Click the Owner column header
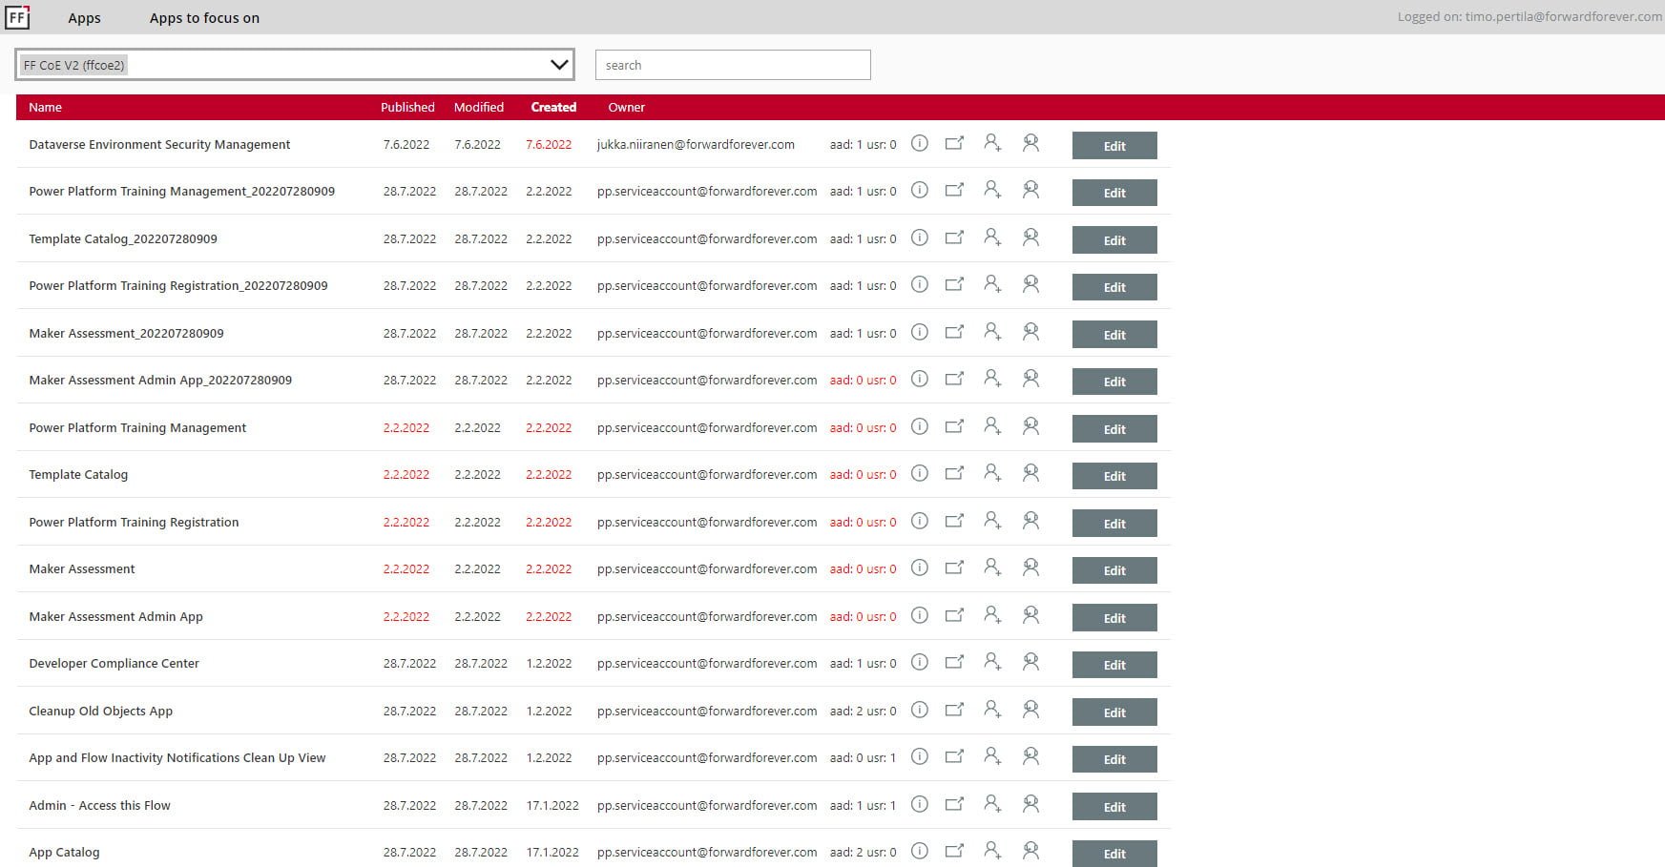Viewport: 1665px width, 867px height. (627, 107)
